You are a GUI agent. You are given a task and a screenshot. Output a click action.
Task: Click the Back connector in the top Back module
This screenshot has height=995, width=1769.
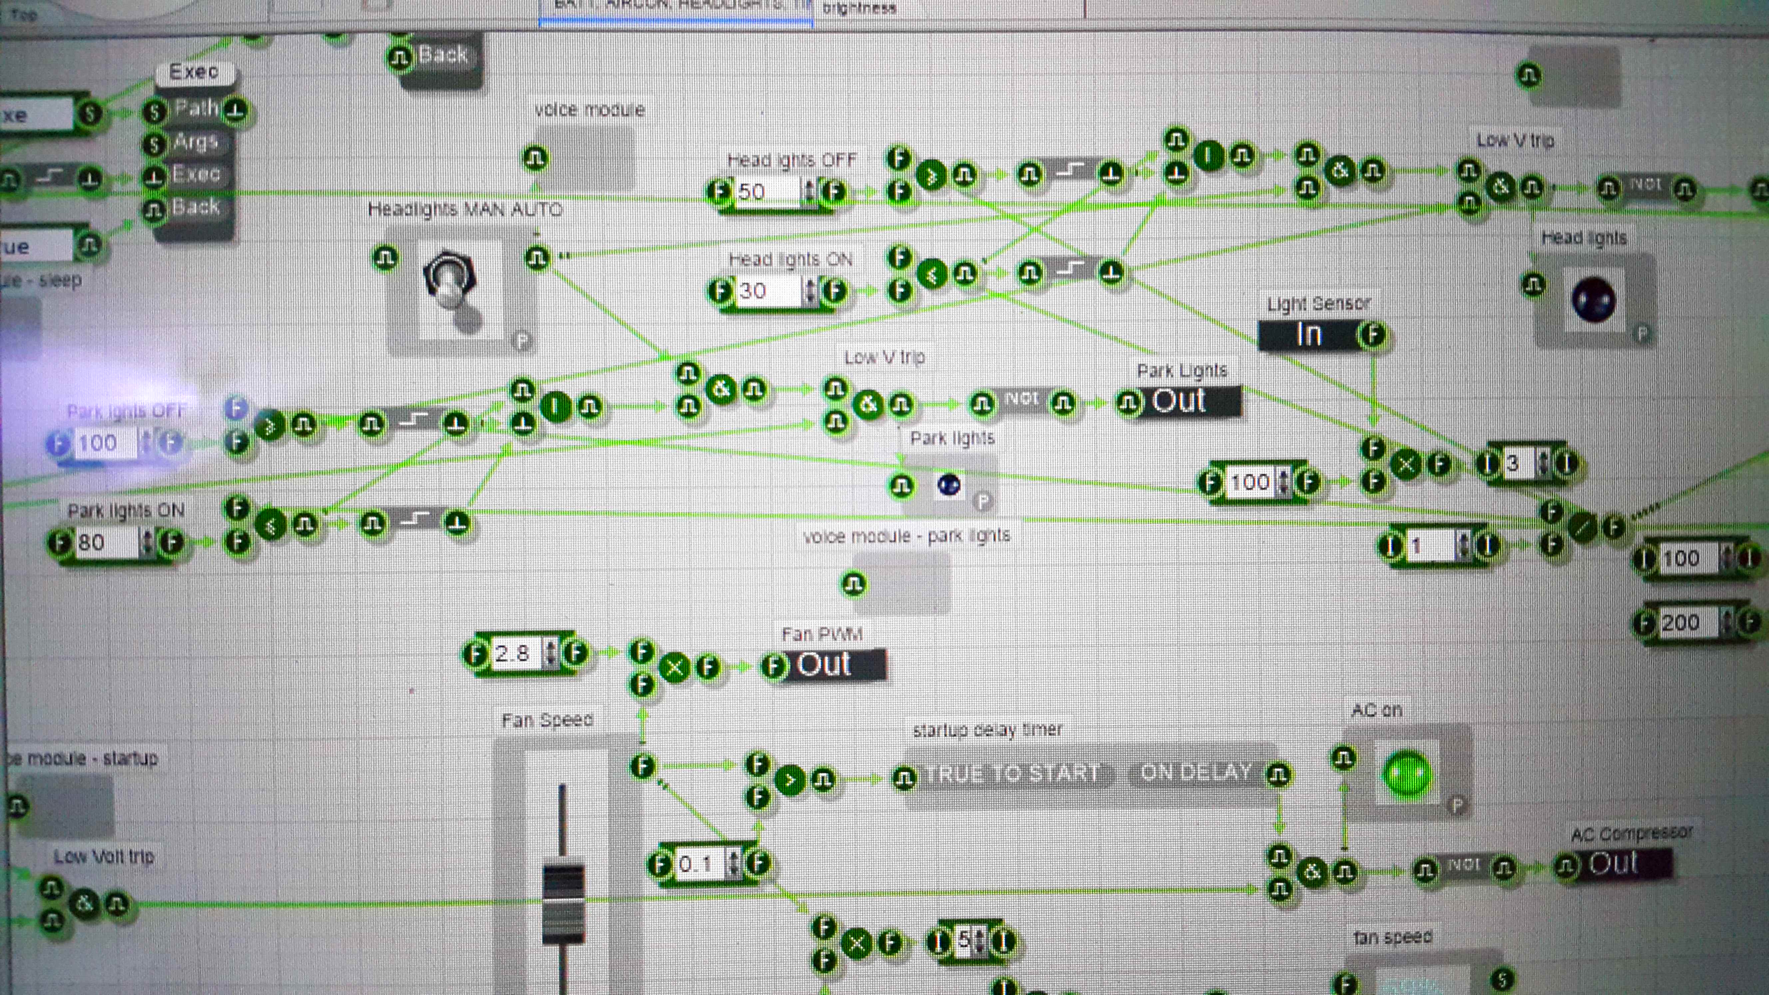coord(400,58)
